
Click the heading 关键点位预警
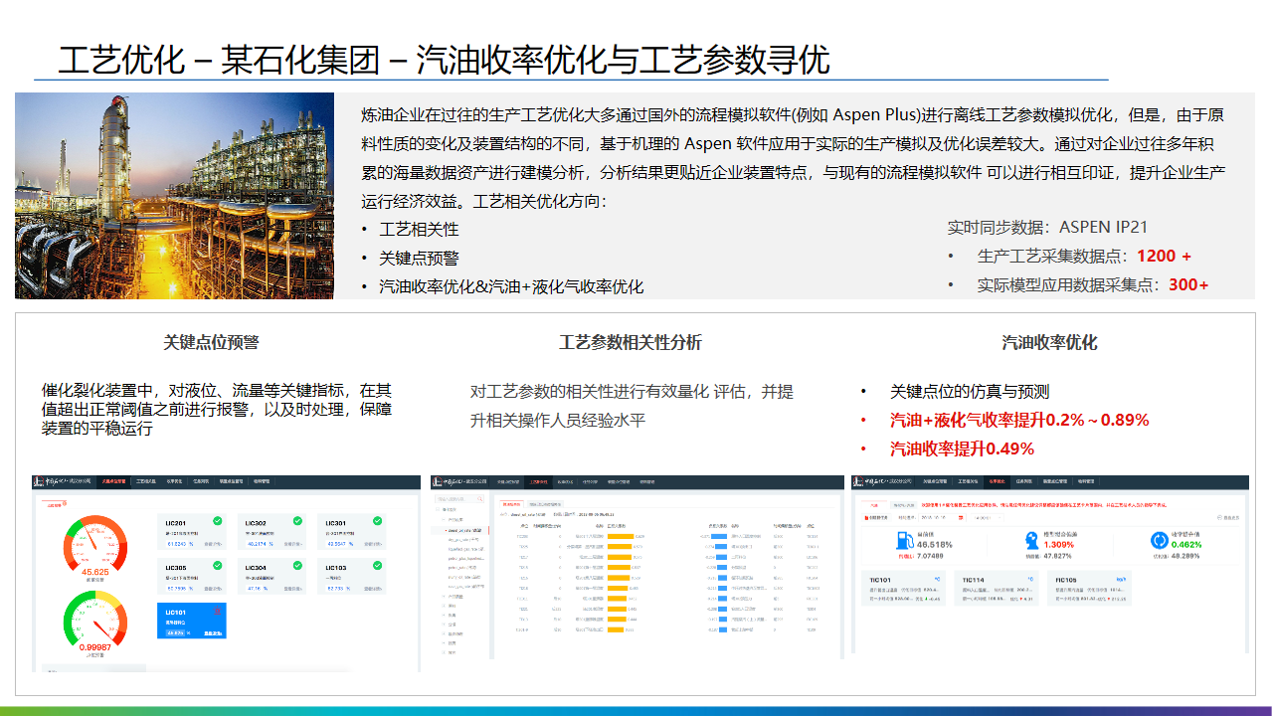211,342
